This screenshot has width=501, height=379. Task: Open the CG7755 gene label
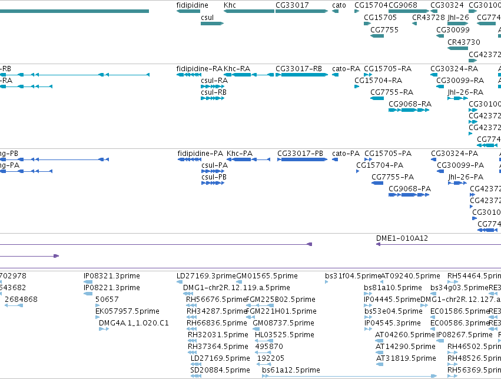(x=384, y=30)
